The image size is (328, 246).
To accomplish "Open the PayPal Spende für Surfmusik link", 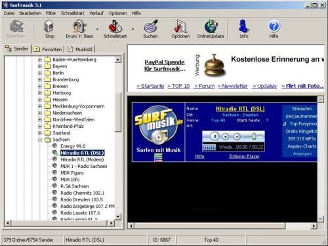I will click(x=165, y=66).
